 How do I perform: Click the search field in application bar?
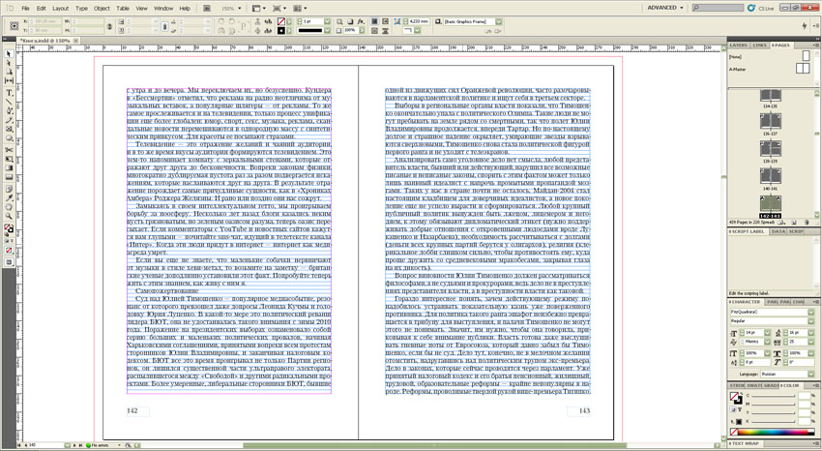pos(718,8)
